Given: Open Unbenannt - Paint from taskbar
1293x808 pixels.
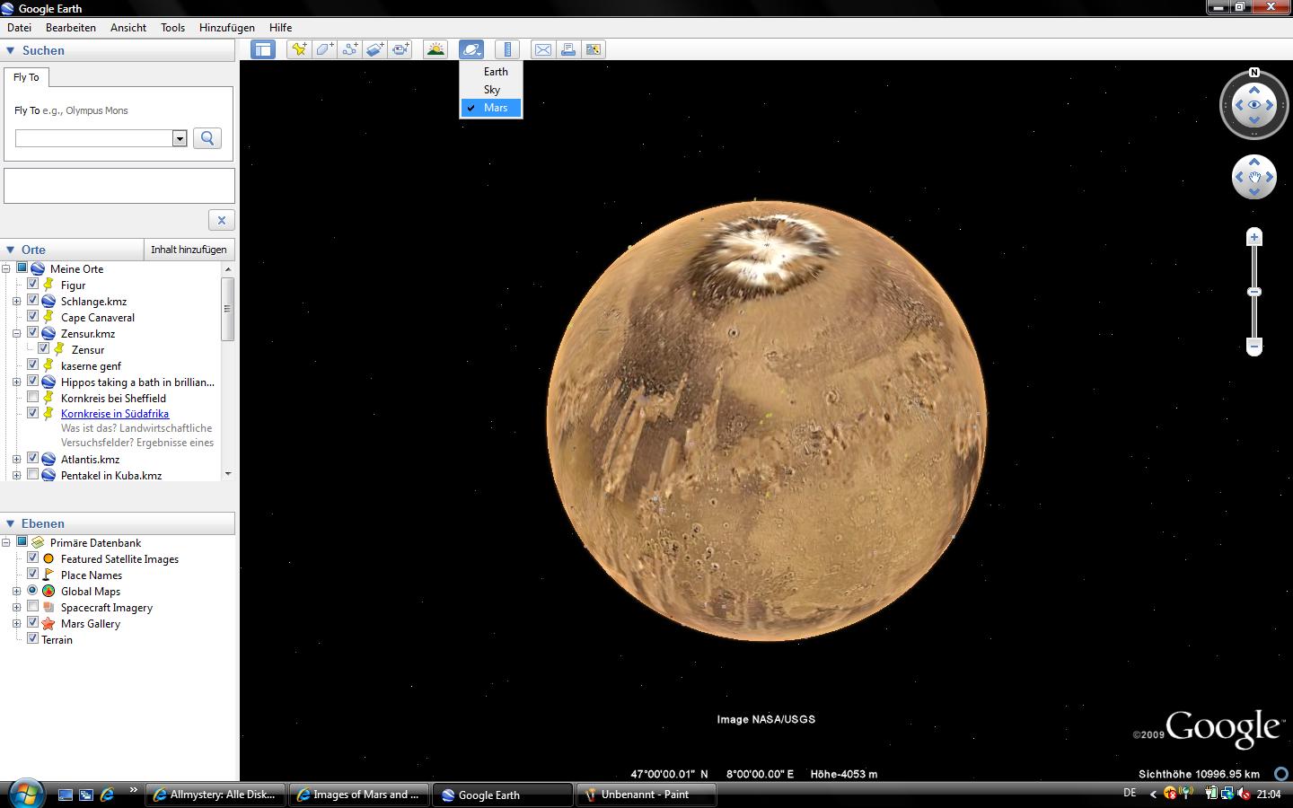Looking at the screenshot, I should (646, 795).
